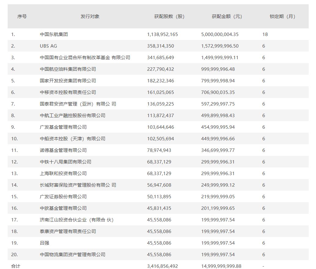Viewport: 316px width, 269px height.
Task: Select 中国国有企业混合所有制改革基金 有限公司
Action: pyautogui.click(x=85, y=58)
